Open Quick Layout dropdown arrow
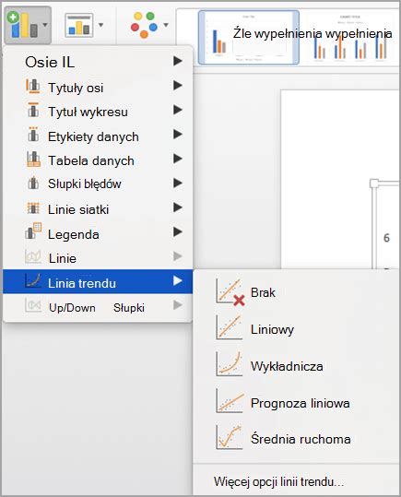The width and height of the screenshot is (401, 497). point(100,25)
